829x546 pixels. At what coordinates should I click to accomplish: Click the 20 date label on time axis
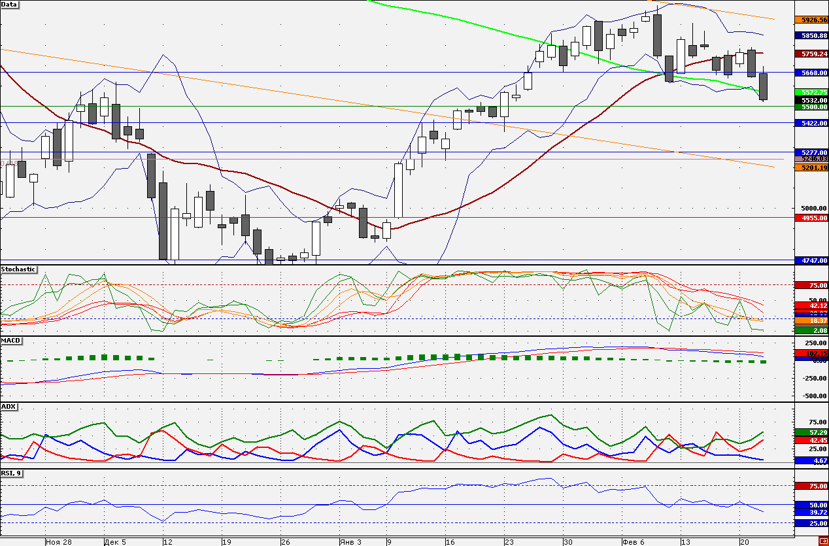pyautogui.click(x=744, y=542)
